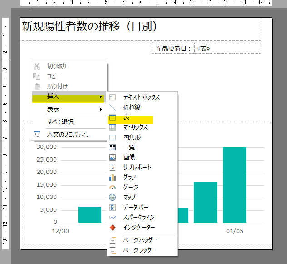Select テキスト ボックス from insert submenu
Image resolution: width=287 pixels, height=264 pixels.
tap(141, 97)
